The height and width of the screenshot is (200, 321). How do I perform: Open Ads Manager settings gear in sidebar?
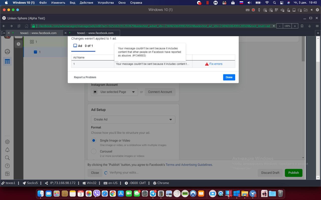point(7,142)
